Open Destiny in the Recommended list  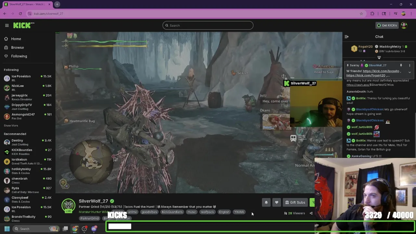28,142
